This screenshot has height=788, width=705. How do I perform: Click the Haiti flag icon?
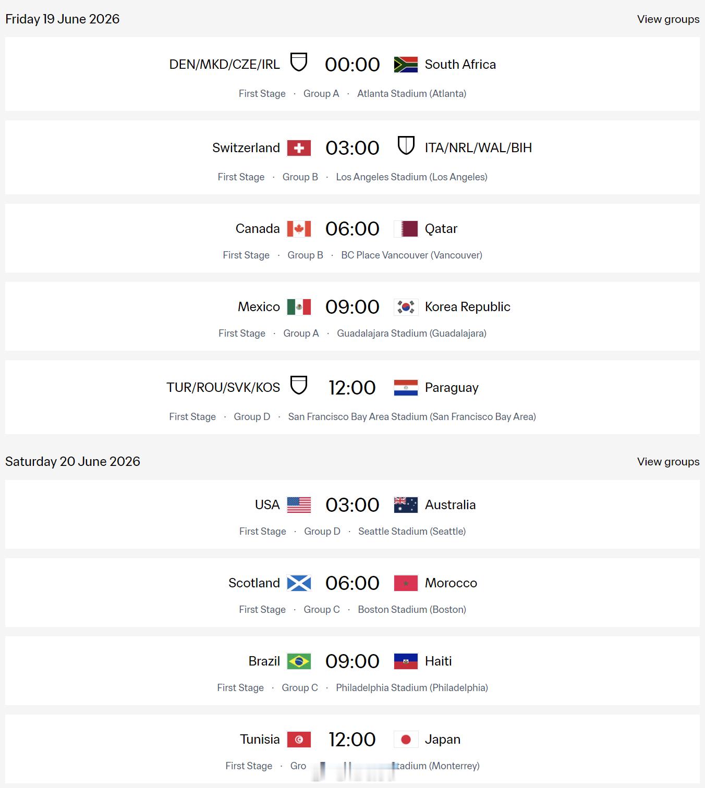406,661
